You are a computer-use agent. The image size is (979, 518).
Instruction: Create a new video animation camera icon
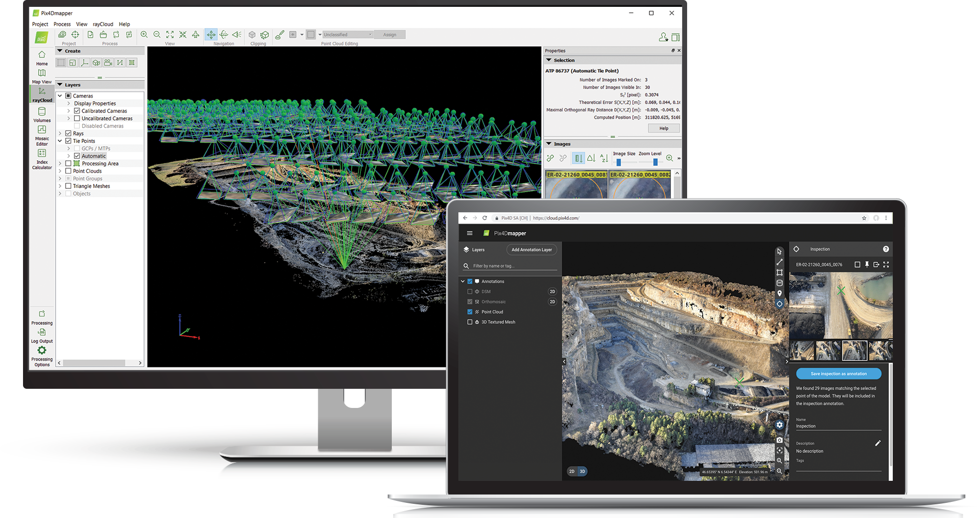pos(108,63)
